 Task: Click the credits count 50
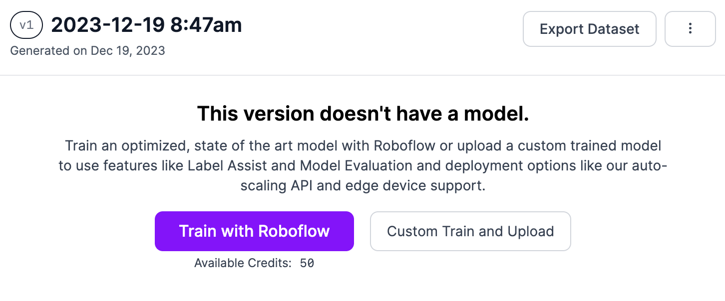(x=307, y=263)
